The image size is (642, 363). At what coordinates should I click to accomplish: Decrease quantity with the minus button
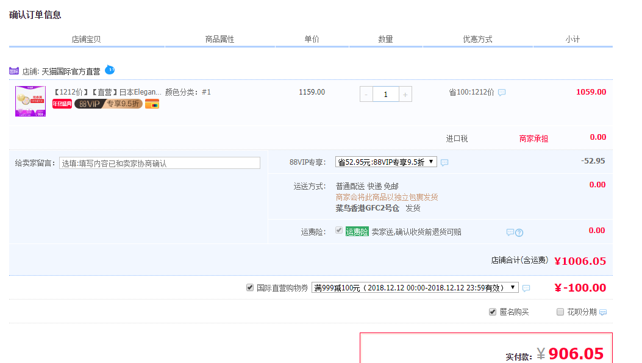point(366,94)
